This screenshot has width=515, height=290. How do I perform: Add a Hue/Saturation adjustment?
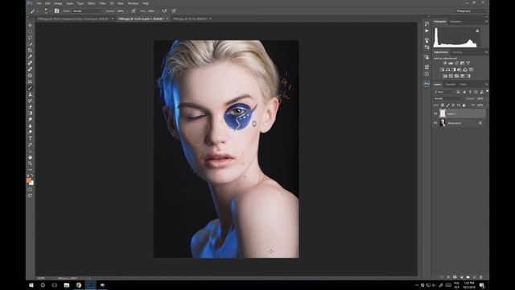click(443, 70)
